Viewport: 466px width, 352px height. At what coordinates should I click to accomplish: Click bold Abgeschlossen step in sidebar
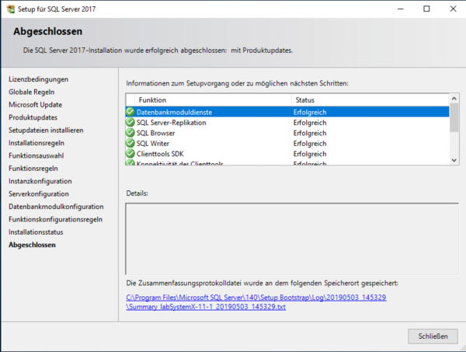coord(32,245)
